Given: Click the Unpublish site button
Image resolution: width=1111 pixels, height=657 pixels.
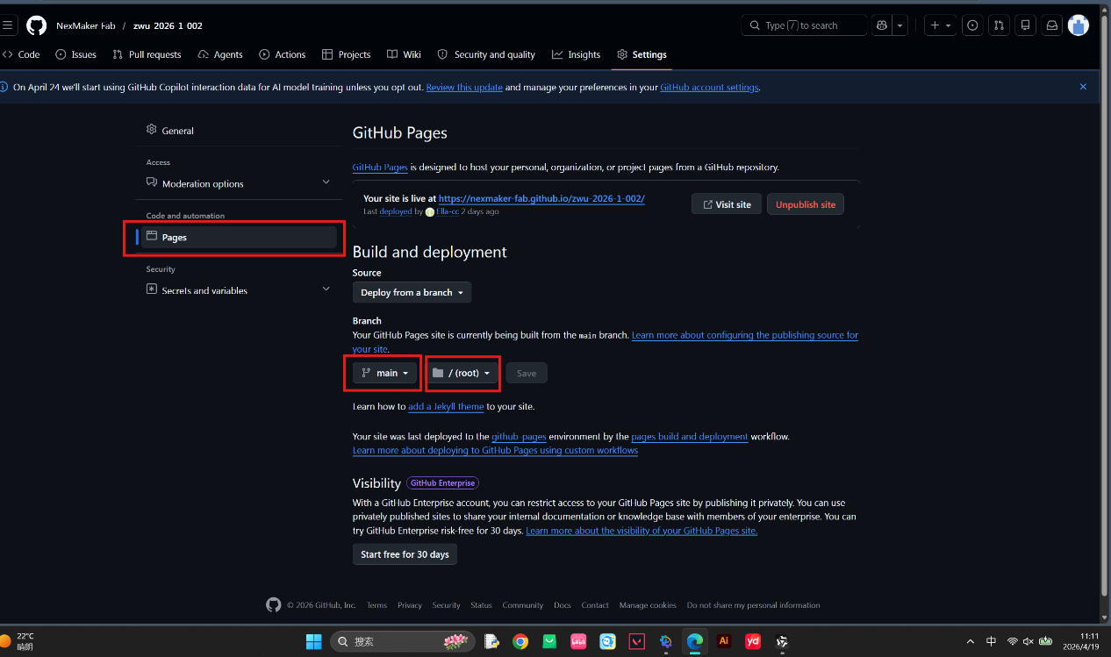Looking at the screenshot, I should click(806, 204).
